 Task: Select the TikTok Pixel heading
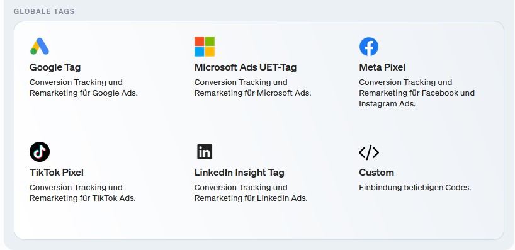[x=57, y=173]
